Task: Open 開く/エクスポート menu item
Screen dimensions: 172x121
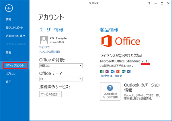Action: coord(15,28)
